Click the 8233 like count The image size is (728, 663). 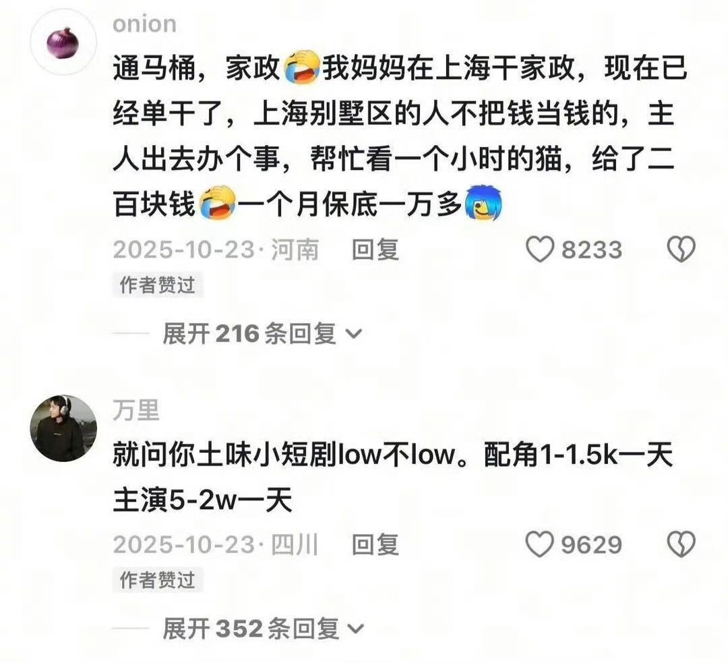click(592, 250)
